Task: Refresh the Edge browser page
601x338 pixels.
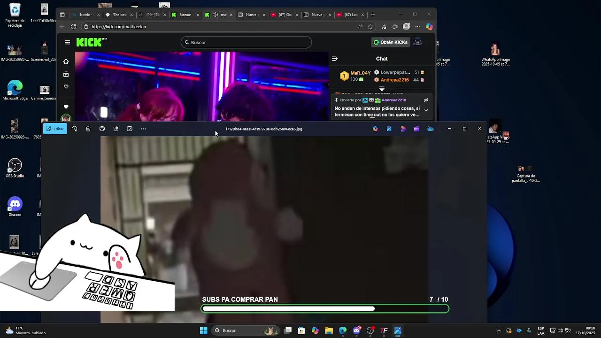Action: [x=73, y=27]
